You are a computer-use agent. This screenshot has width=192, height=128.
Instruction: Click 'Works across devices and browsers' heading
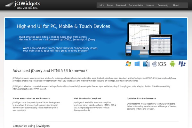tap(31, 99)
